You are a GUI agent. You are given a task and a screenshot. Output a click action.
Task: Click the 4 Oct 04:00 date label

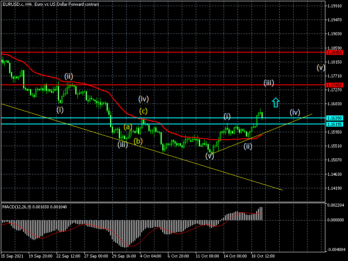151,257
